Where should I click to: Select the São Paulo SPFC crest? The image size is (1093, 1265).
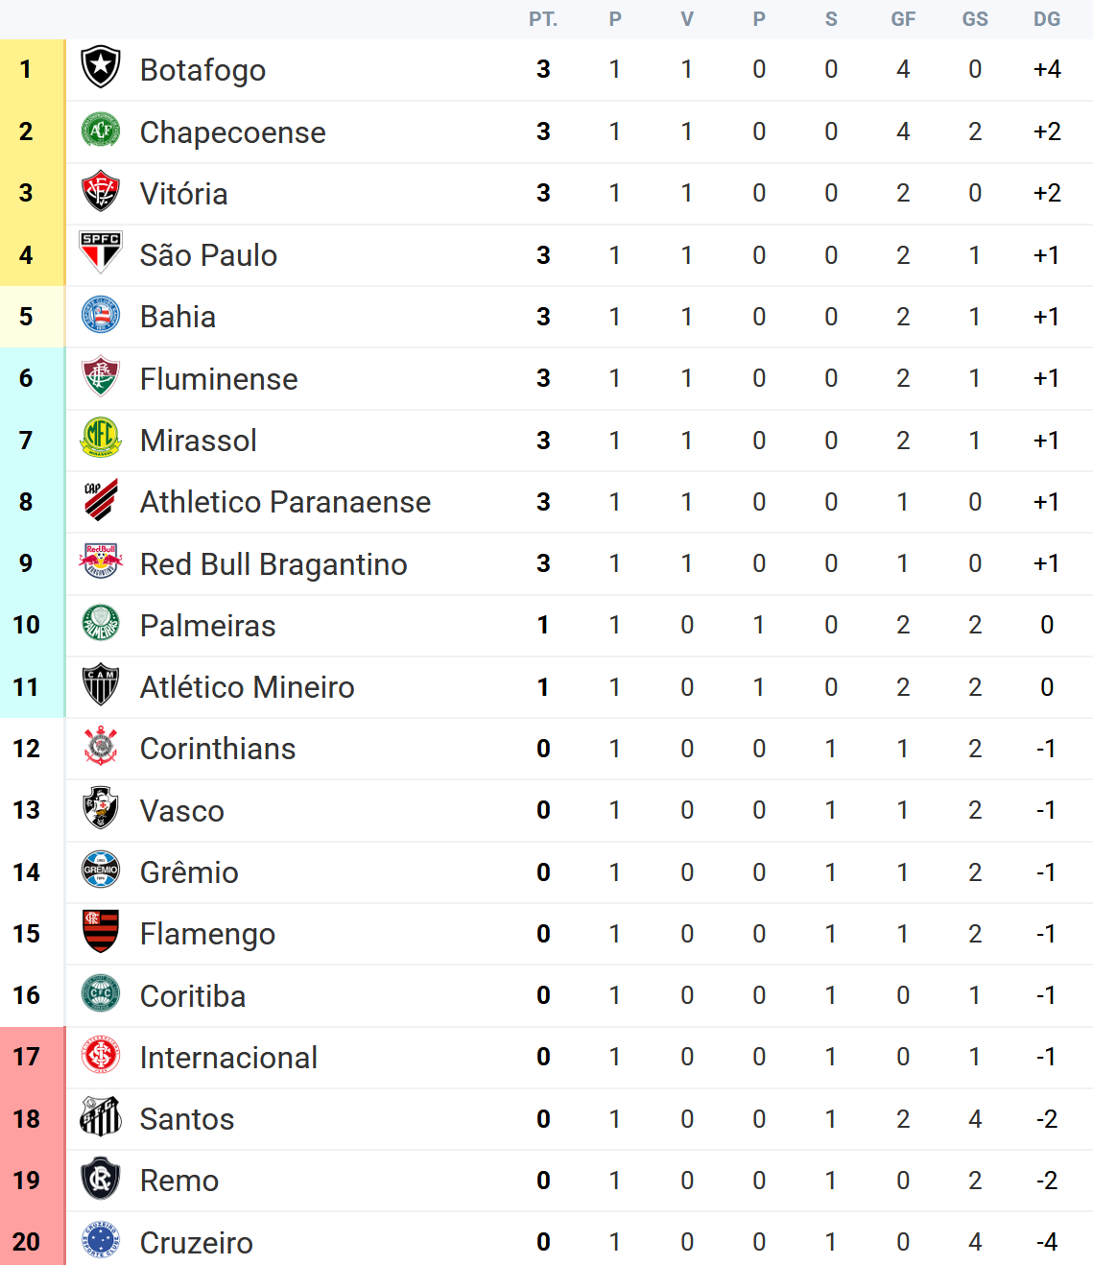click(101, 254)
